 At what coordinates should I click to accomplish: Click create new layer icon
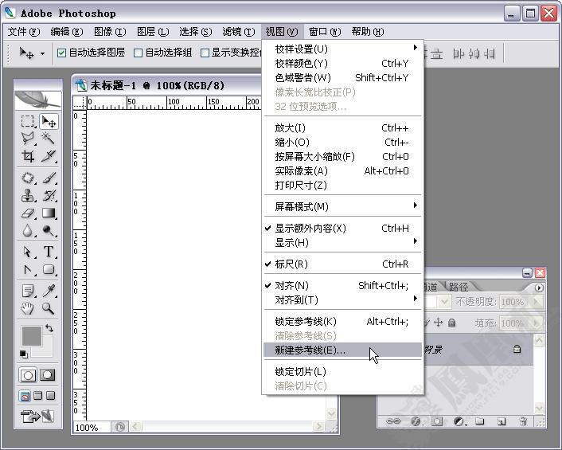coord(502,421)
